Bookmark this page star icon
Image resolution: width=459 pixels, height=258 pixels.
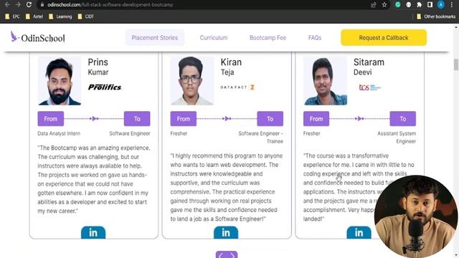tap(384, 5)
